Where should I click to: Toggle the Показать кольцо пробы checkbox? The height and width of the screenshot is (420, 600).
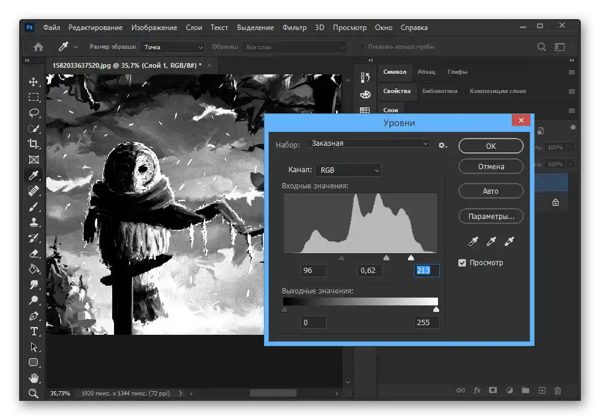(361, 47)
